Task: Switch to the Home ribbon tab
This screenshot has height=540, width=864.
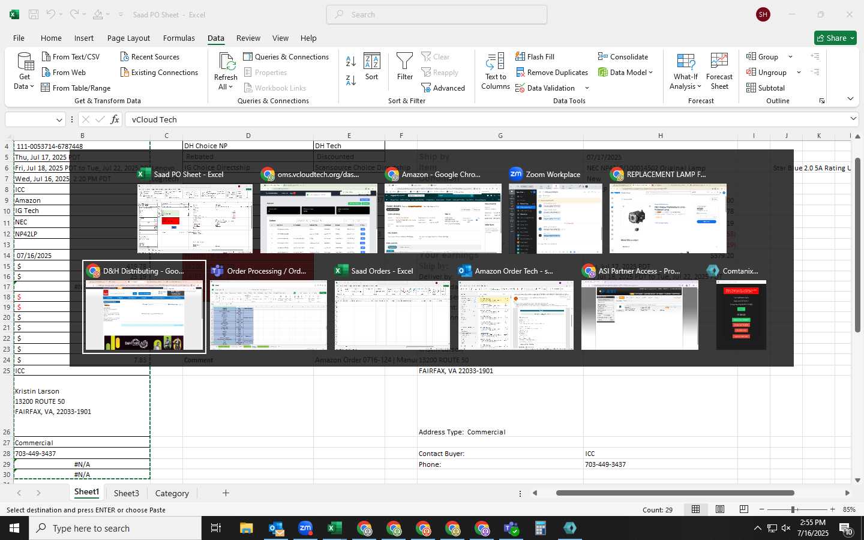Action: tap(51, 38)
